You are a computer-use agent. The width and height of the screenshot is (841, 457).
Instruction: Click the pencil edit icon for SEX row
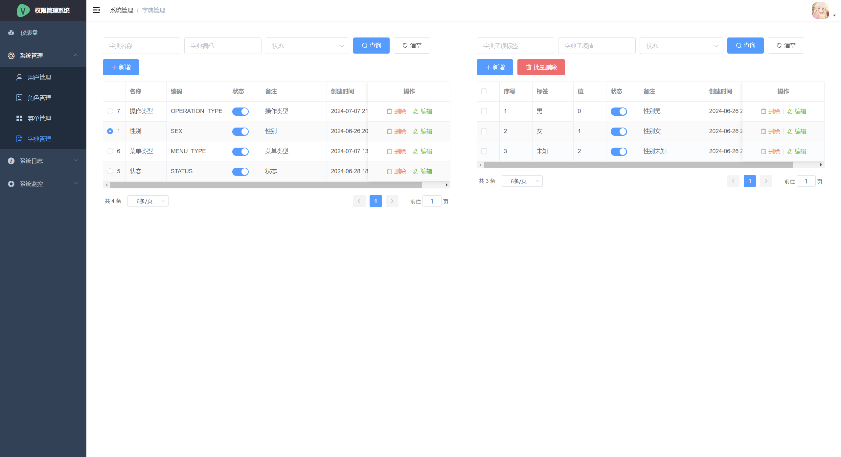tap(416, 131)
